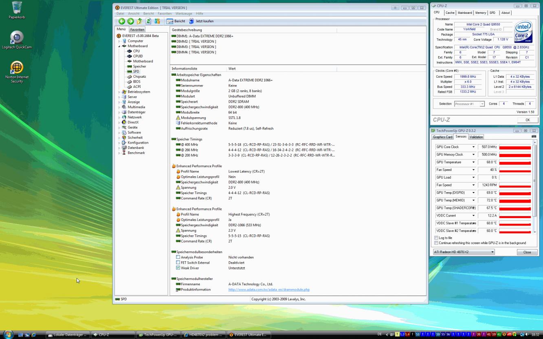This screenshot has height=339, width=543.
Task: Enable Log to file in GPU-Z
Action: pos(436,238)
